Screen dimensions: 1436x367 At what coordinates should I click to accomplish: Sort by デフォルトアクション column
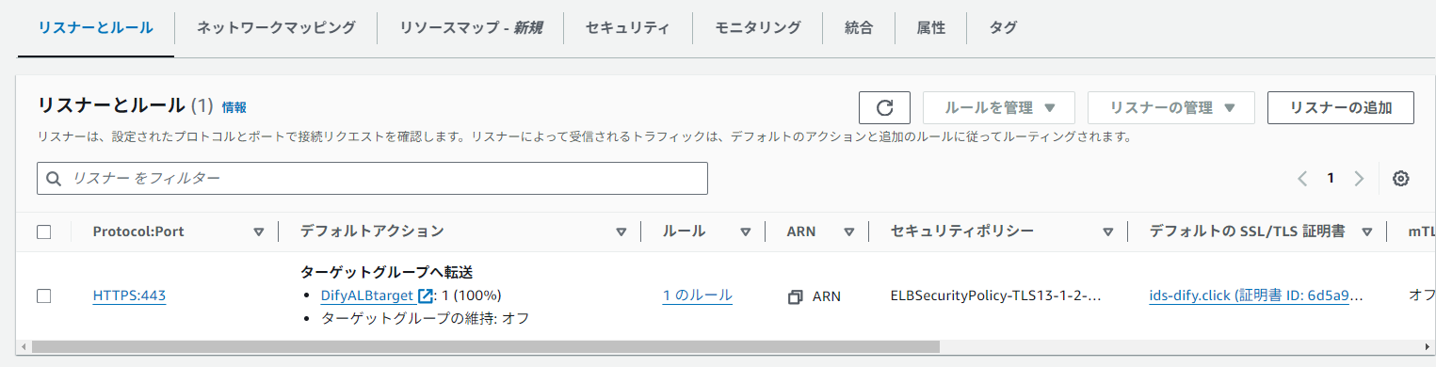click(621, 231)
